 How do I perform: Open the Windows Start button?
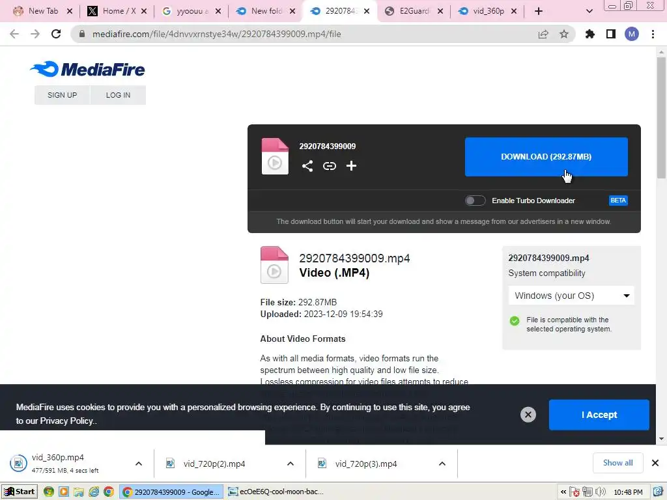[19, 492]
